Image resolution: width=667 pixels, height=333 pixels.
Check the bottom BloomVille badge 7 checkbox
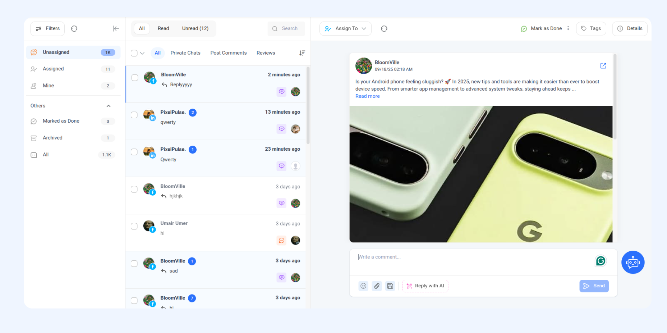(134, 301)
